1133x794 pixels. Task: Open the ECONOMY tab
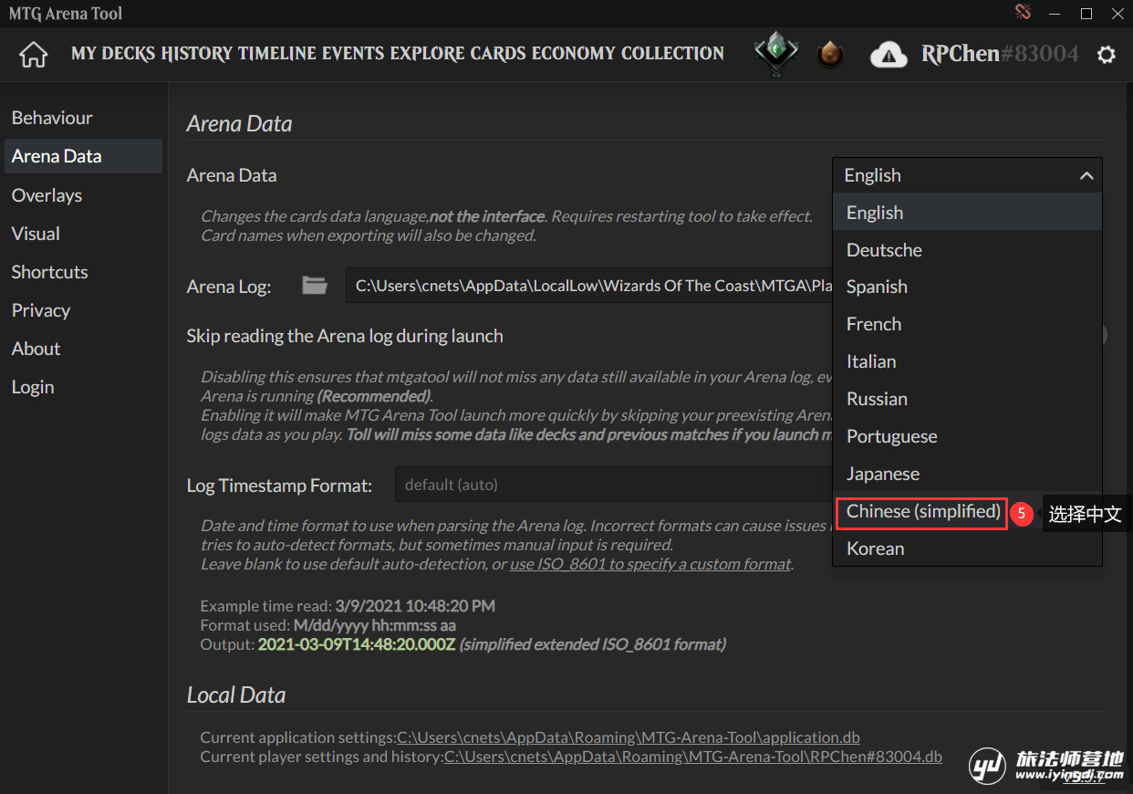point(573,53)
